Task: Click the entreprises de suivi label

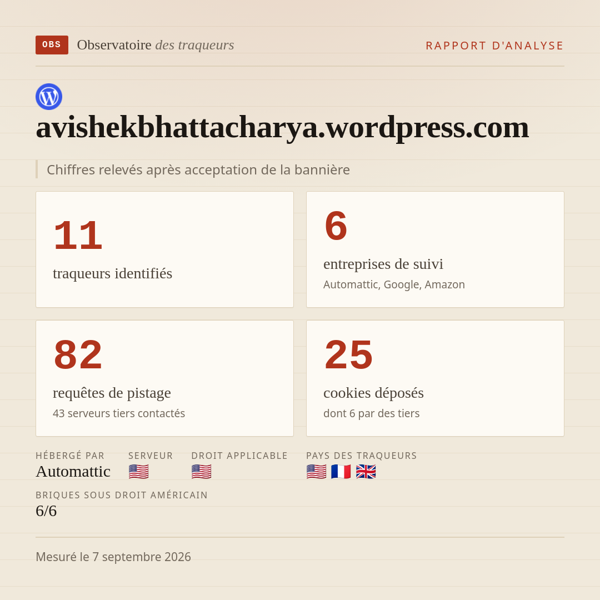Action: click(383, 264)
